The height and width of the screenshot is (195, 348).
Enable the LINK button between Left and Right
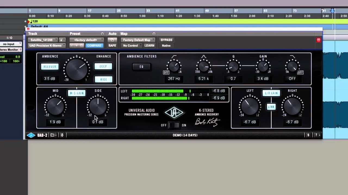click(x=271, y=107)
